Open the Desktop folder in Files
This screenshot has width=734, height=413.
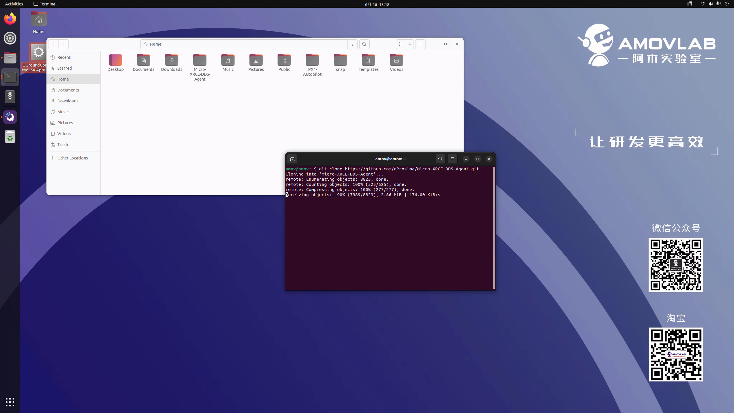tap(116, 63)
